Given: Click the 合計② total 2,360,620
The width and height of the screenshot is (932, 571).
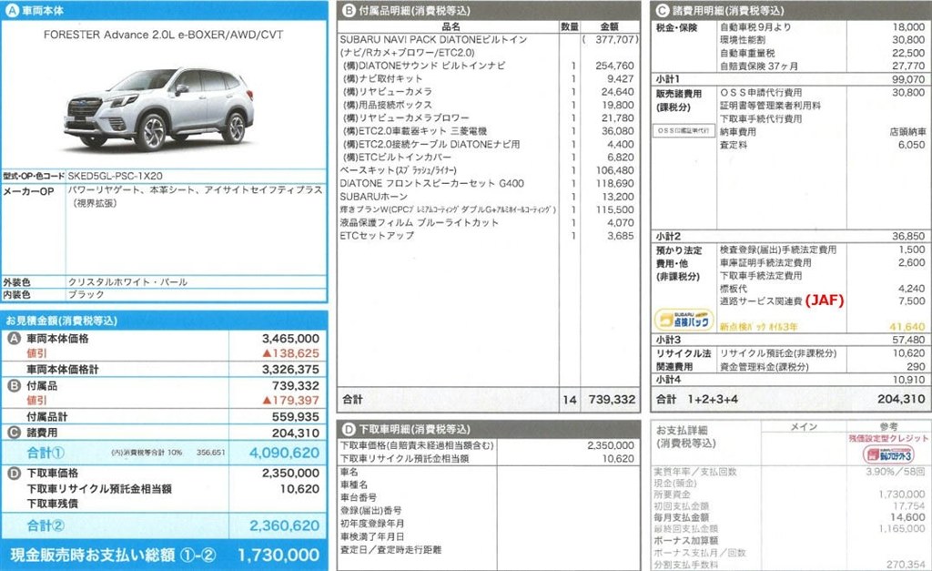Looking at the screenshot, I should click(x=284, y=525).
